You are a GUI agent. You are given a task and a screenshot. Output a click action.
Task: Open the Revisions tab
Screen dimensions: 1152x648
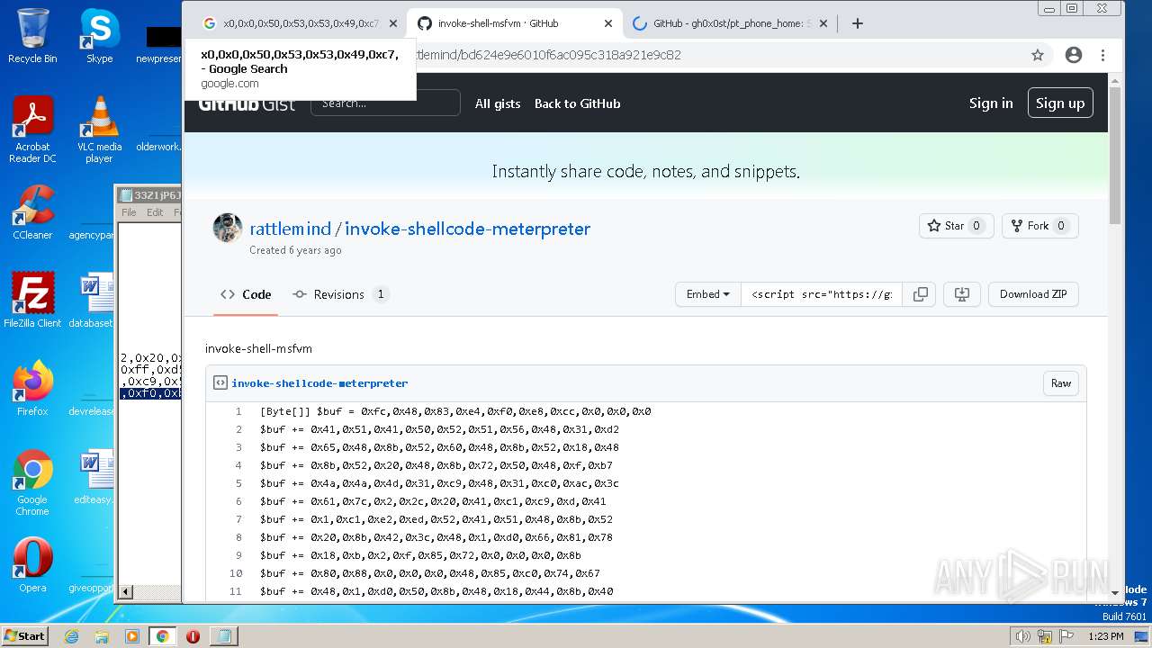tap(340, 294)
